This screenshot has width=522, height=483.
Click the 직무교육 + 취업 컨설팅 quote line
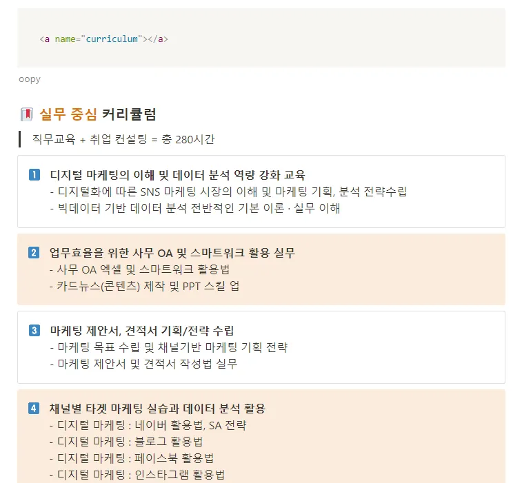[123, 139]
